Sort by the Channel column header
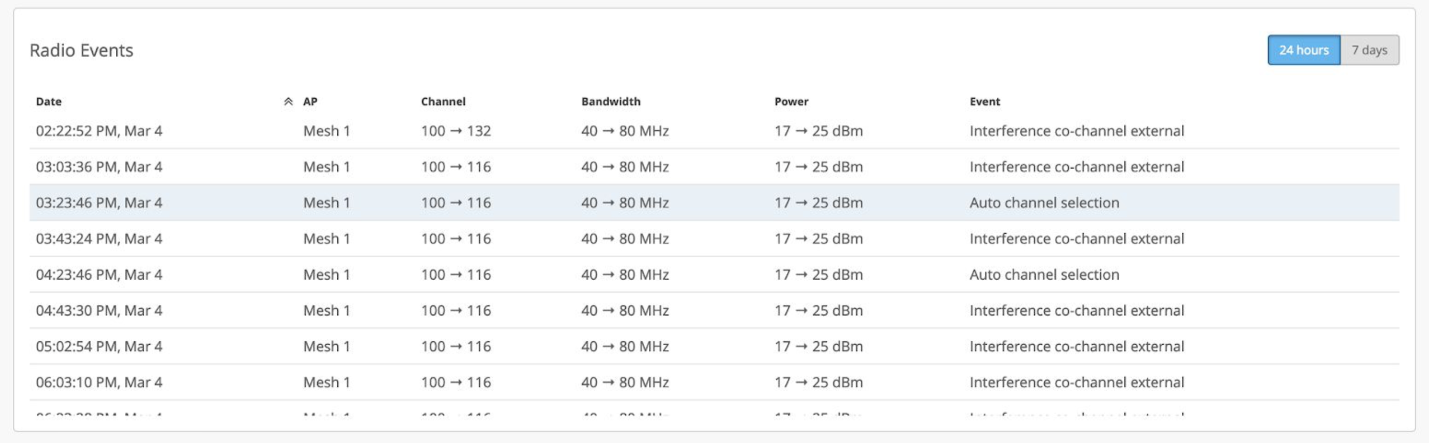This screenshot has width=1429, height=443. [443, 101]
